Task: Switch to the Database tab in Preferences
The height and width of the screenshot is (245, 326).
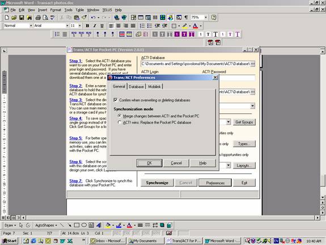Action: (x=136, y=87)
